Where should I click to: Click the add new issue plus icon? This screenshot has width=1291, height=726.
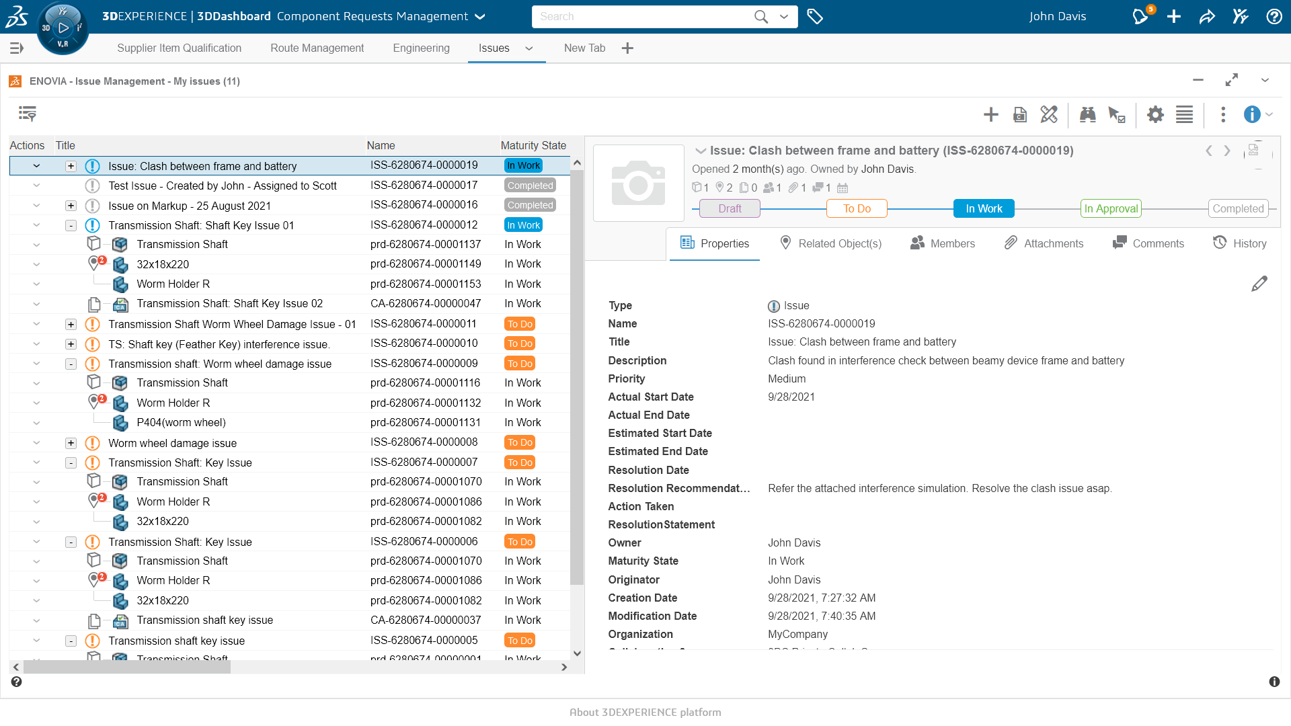(990, 115)
